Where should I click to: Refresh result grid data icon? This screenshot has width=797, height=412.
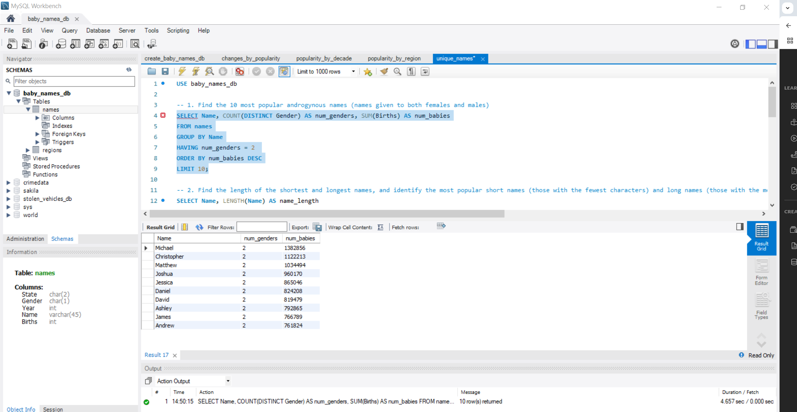(x=199, y=227)
